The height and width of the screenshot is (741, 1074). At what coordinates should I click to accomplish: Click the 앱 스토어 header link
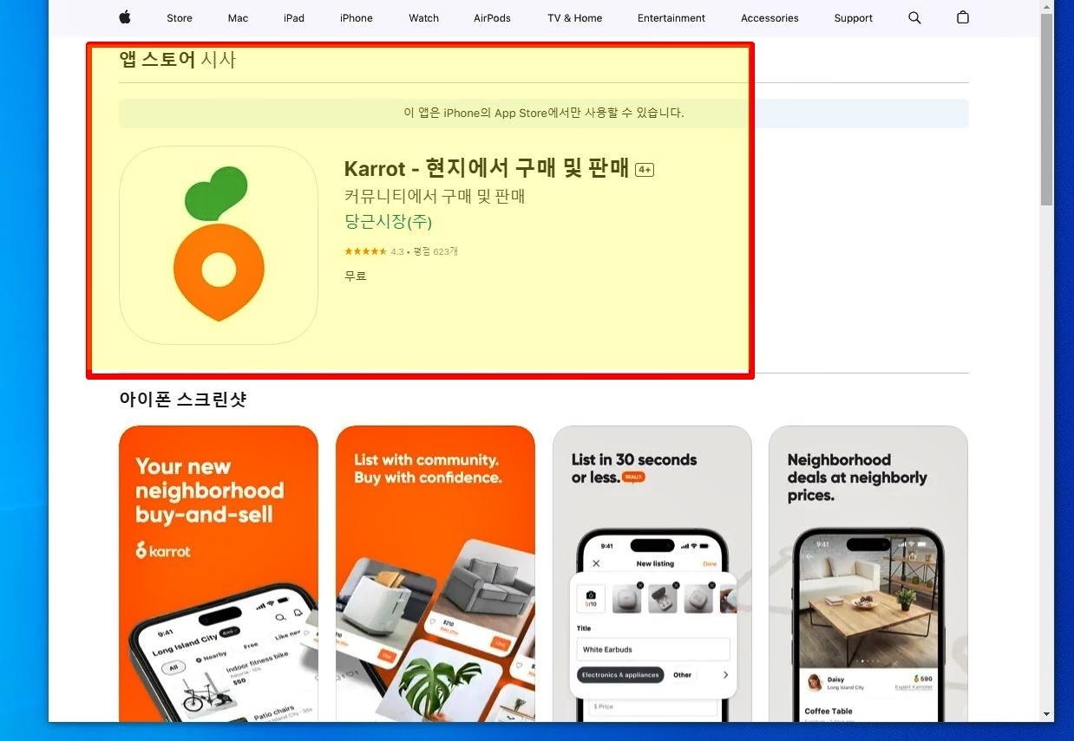pyautogui.click(x=157, y=60)
